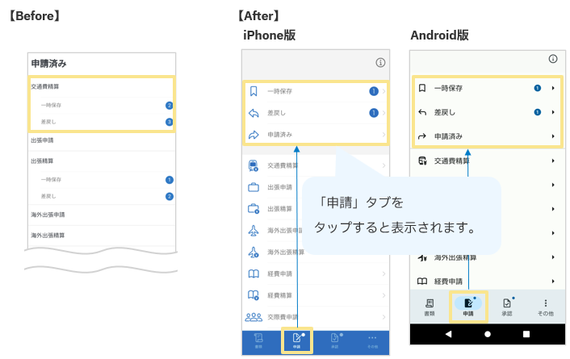Open the 申請済み chevron on iPhone
570x359 pixels.
coord(383,135)
